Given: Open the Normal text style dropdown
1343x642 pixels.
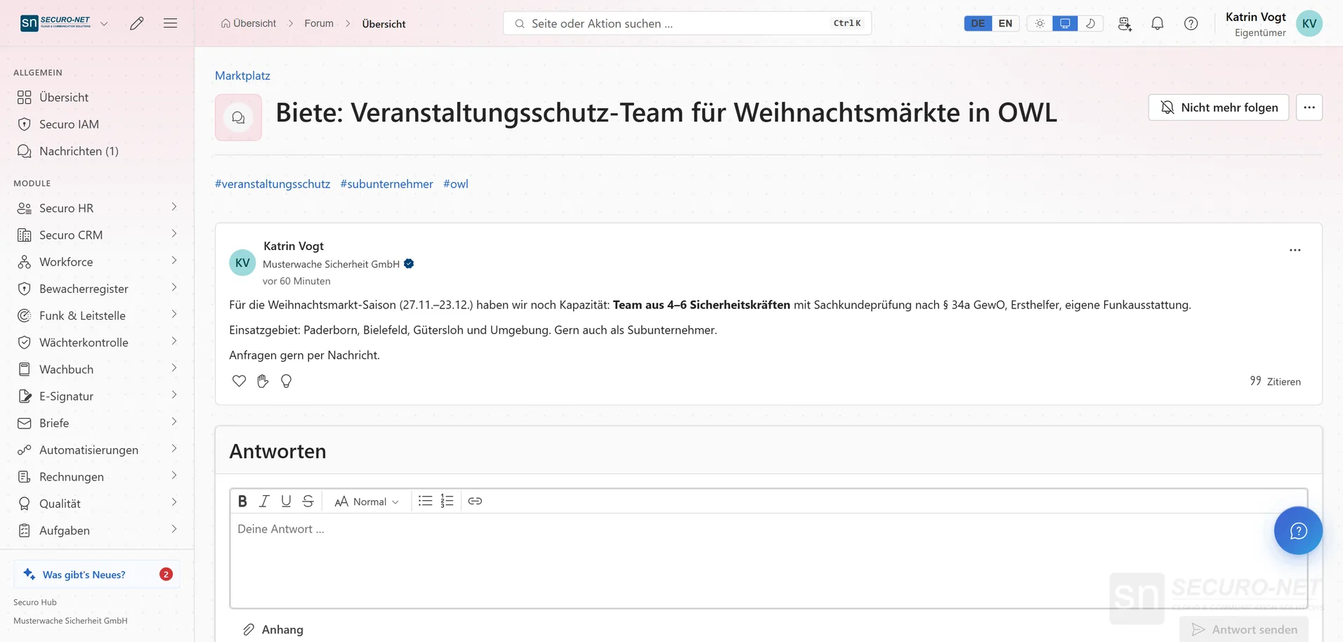Looking at the screenshot, I should pyautogui.click(x=367, y=502).
